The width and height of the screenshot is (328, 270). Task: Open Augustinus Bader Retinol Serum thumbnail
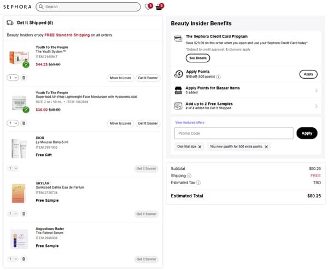pyautogui.click(x=19, y=239)
